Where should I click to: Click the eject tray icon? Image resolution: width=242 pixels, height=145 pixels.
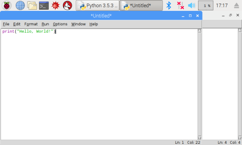[236, 6]
